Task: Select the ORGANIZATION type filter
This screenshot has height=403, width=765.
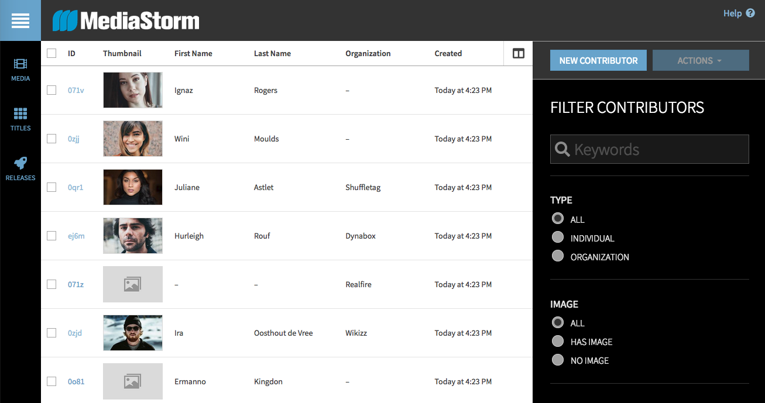Action: click(558, 256)
